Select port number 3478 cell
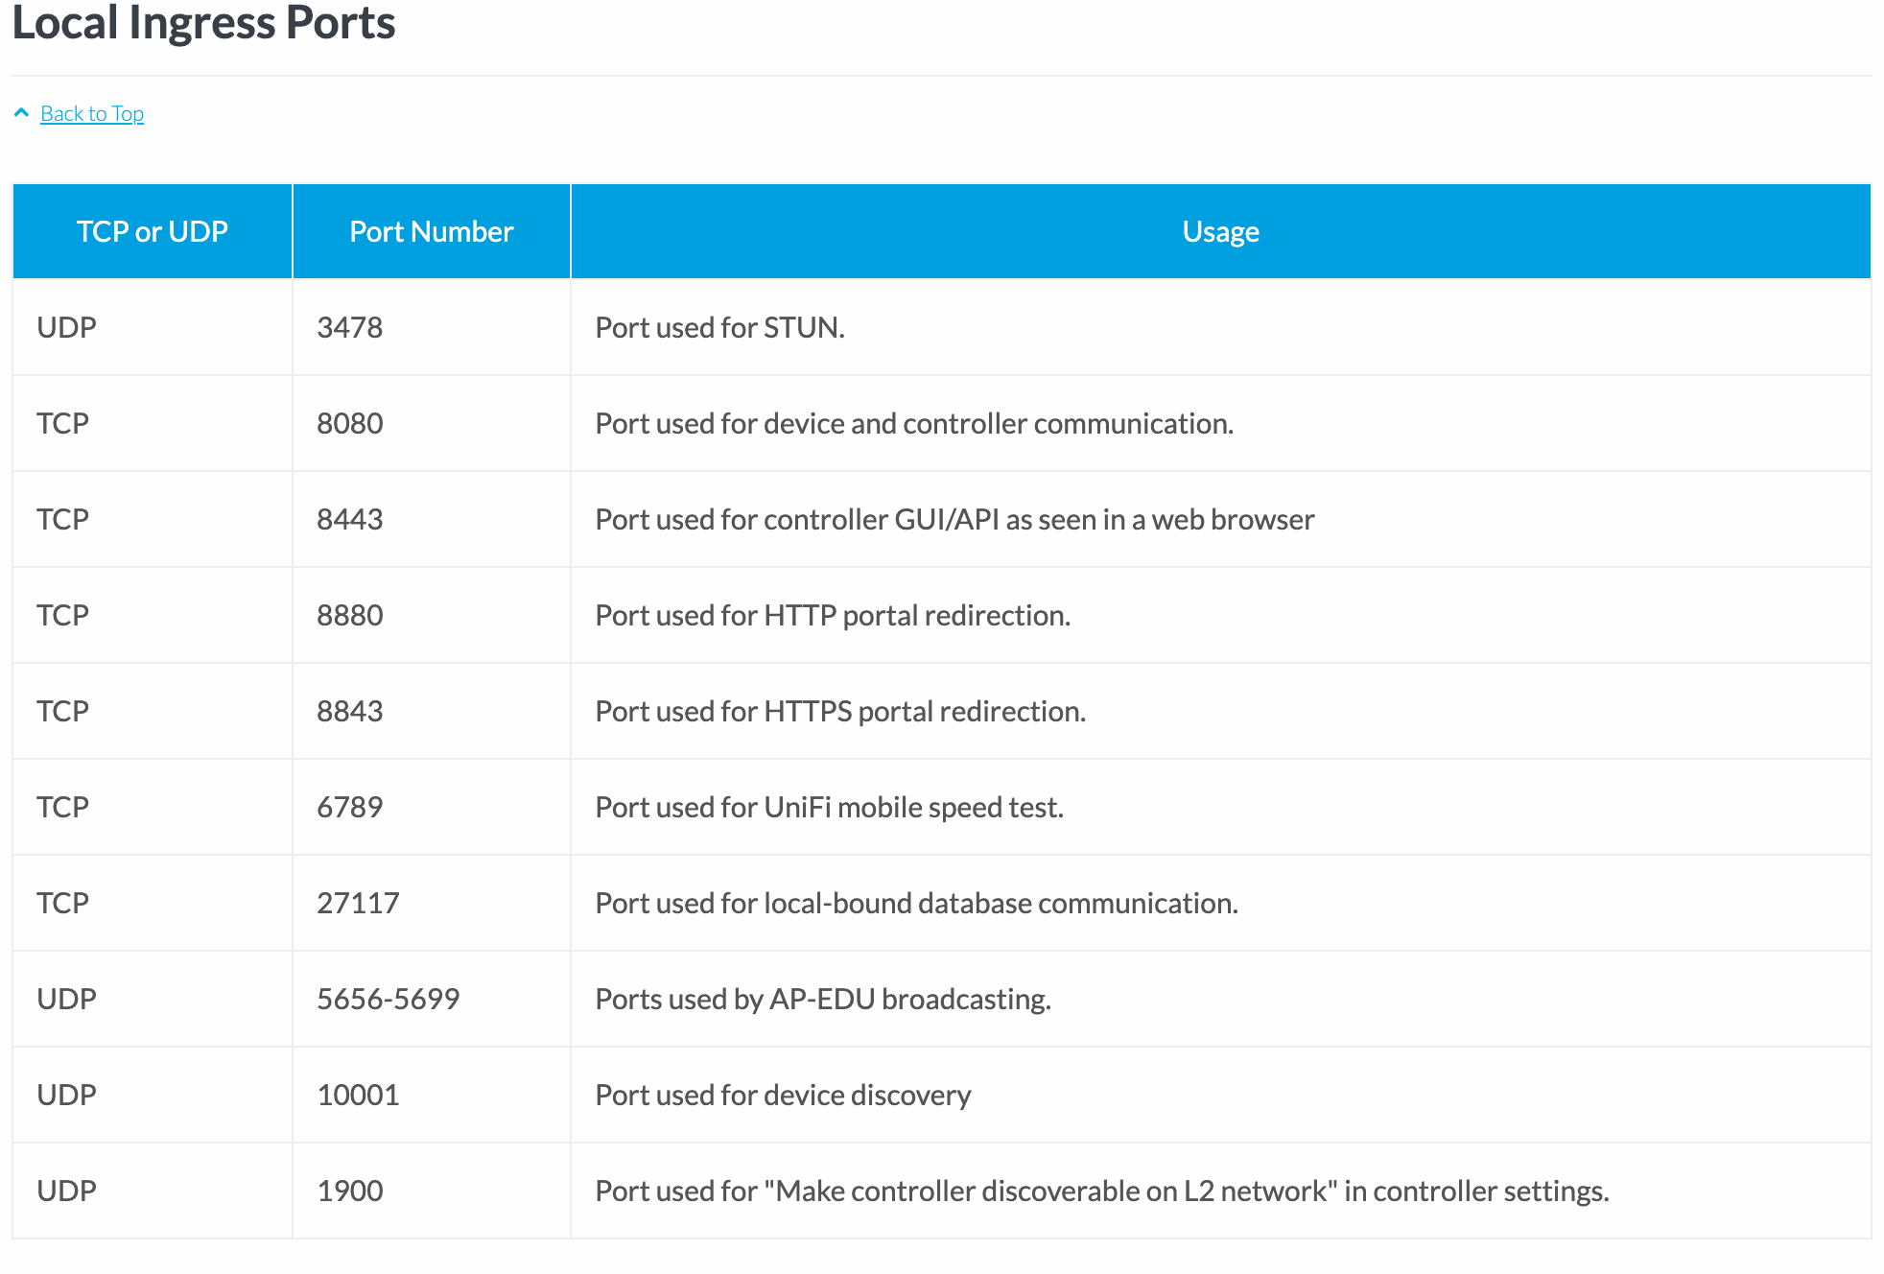Viewport: 1884px width, 1274px height. click(x=350, y=327)
